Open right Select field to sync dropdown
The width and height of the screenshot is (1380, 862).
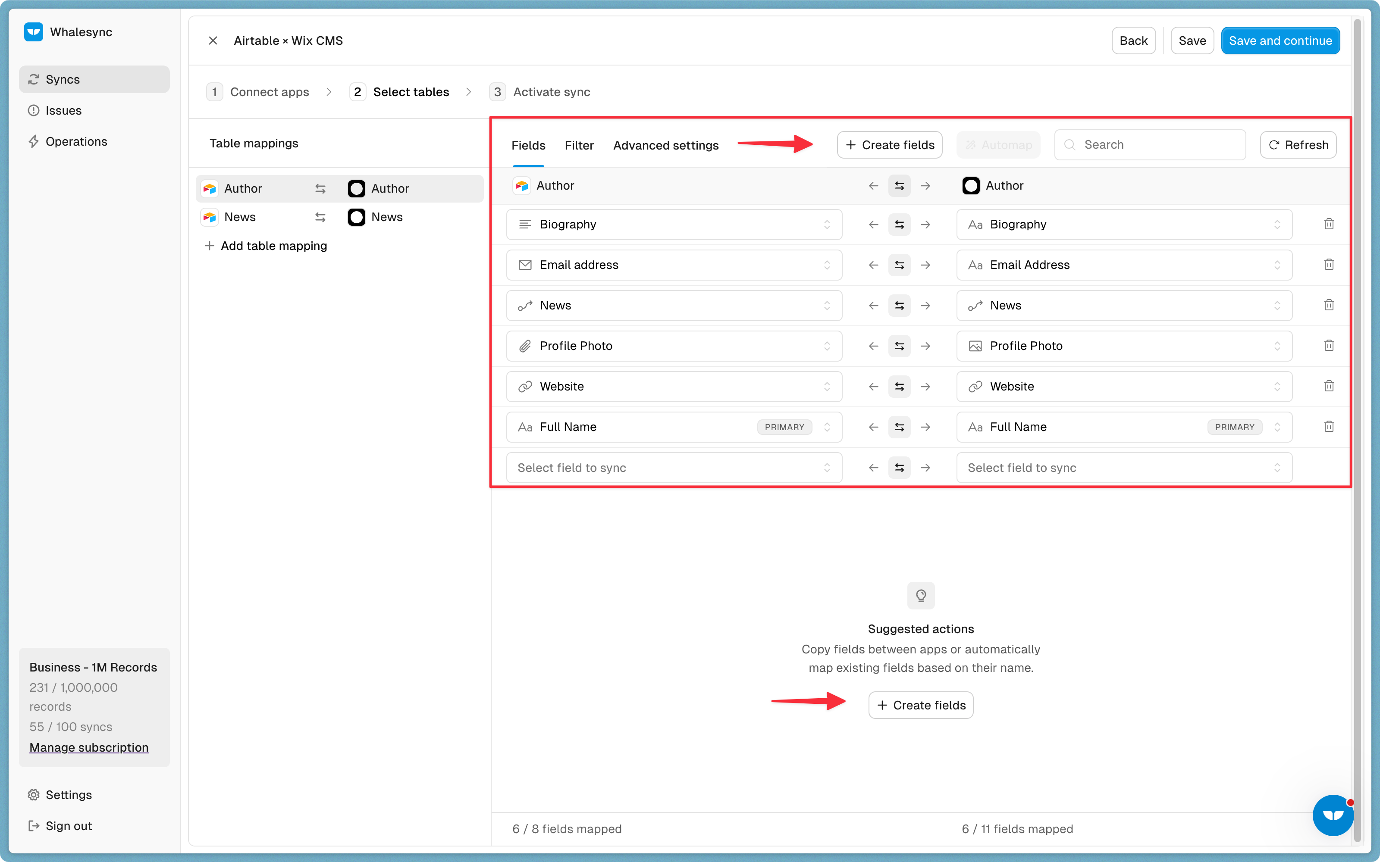[1124, 468]
